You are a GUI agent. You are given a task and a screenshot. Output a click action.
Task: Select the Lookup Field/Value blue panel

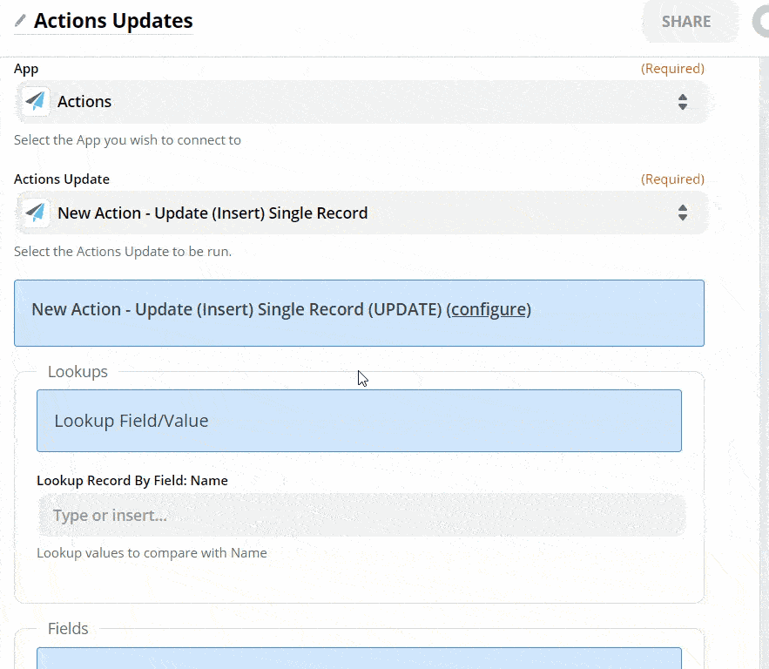pos(359,421)
